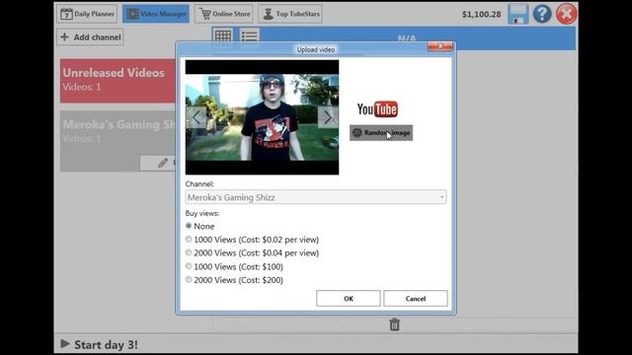Click the Add channel button

(x=90, y=37)
